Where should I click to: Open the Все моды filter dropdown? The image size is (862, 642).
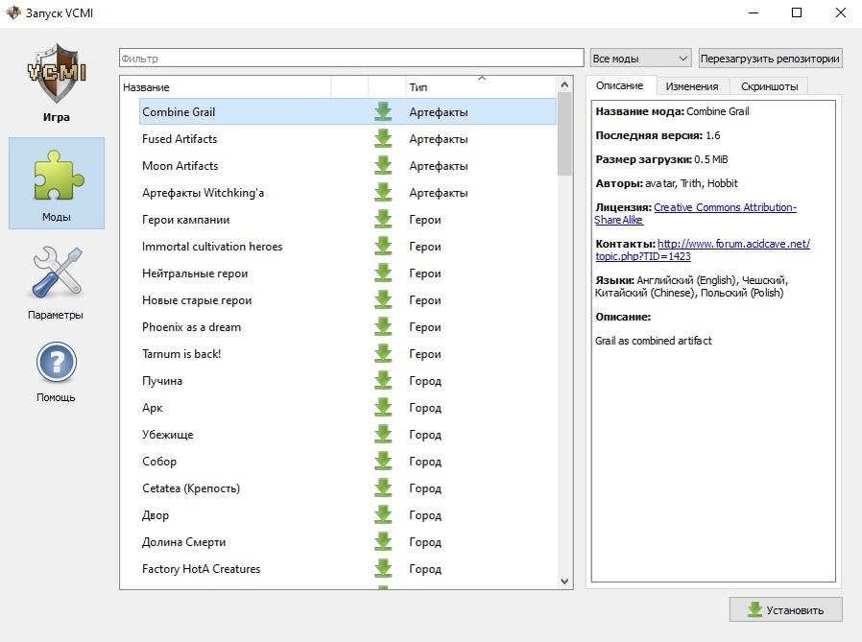tap(640, 59)
